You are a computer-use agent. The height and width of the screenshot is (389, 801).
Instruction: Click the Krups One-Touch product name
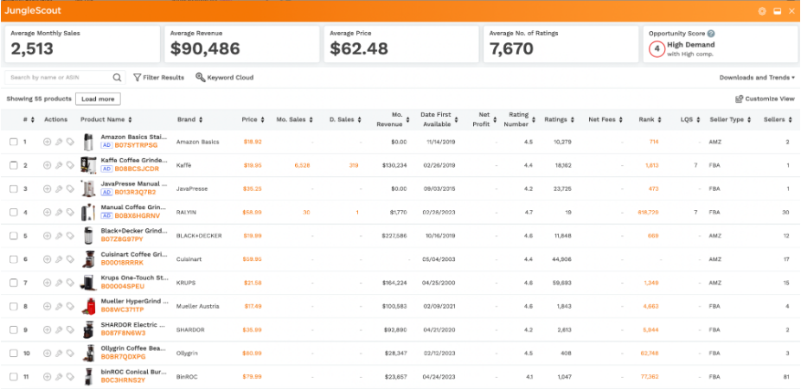134,277
